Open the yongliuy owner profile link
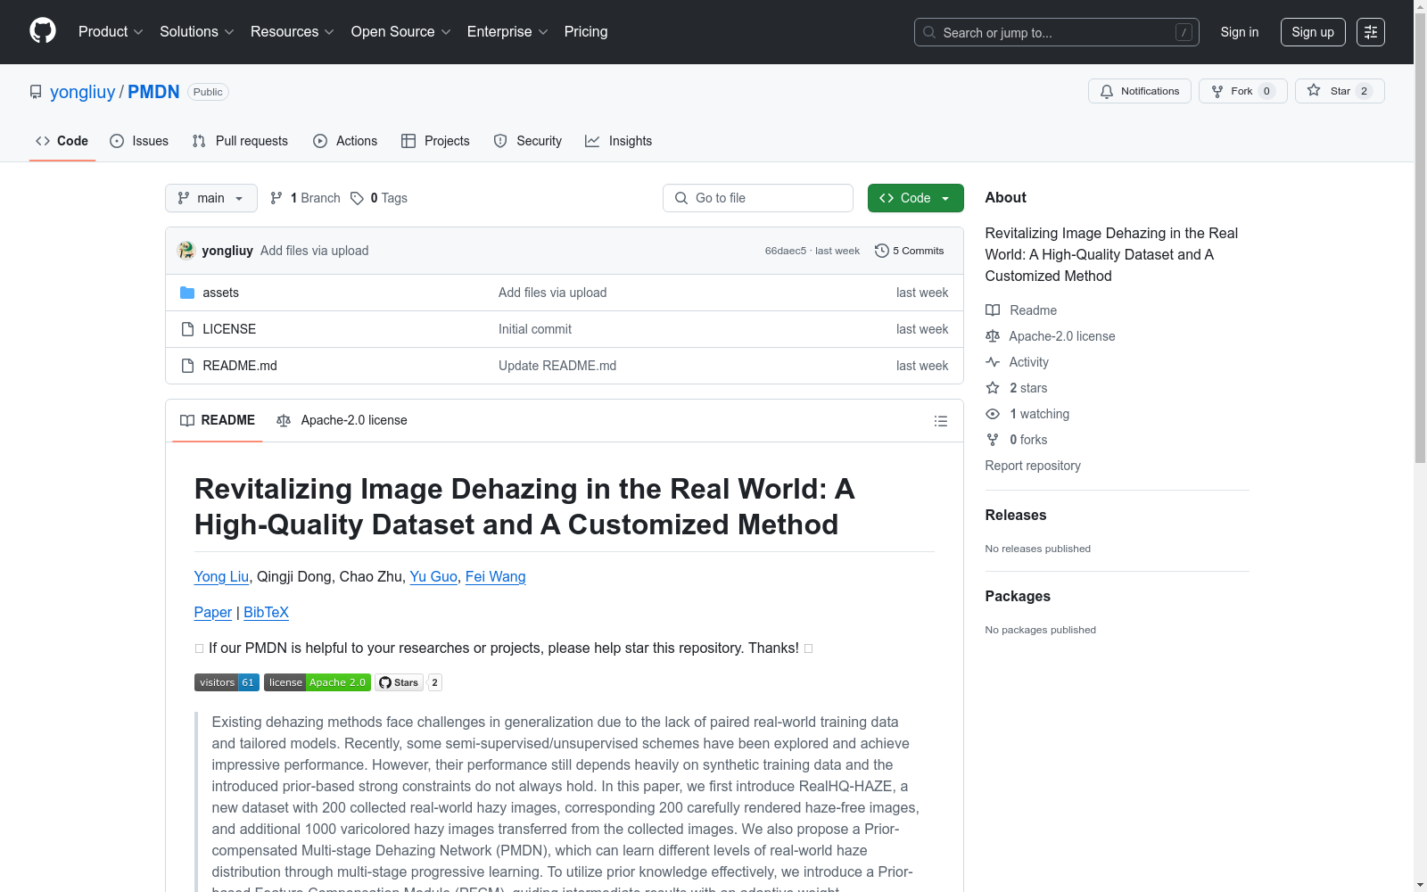 point(83,92)
